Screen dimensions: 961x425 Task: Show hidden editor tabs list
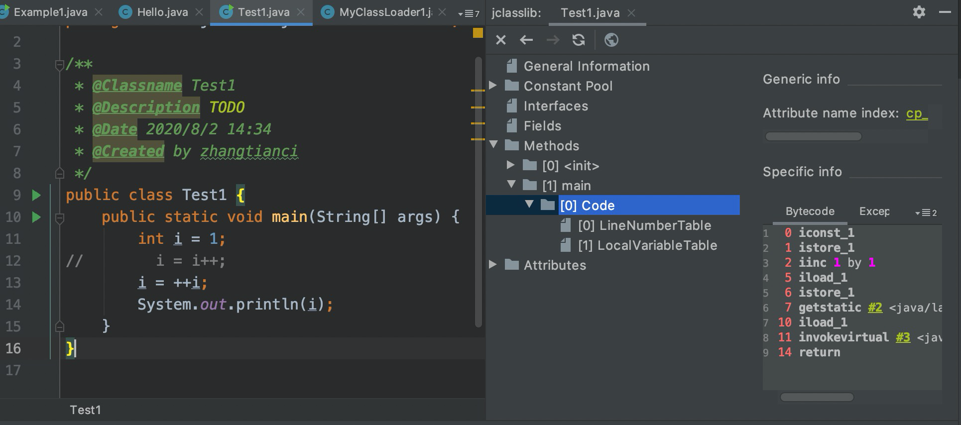(x=469, y=13)
